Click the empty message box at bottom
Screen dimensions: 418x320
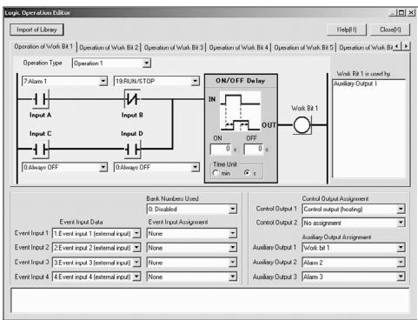pos(210,300)
